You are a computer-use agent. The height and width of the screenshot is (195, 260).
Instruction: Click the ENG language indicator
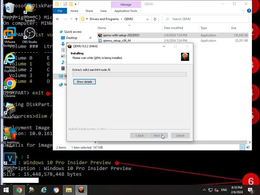[224, 190]
